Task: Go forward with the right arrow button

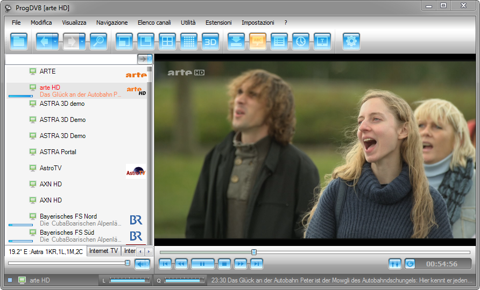Action: click(71, 41)
